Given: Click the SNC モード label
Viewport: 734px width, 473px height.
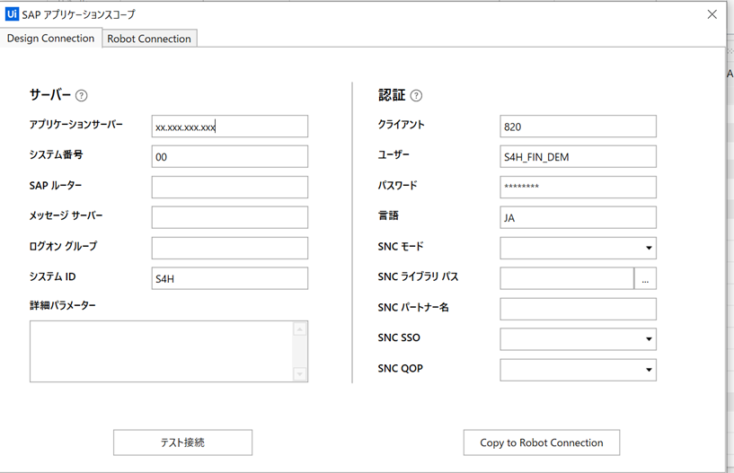Looking at the screenshot, I should coord(401,246).
